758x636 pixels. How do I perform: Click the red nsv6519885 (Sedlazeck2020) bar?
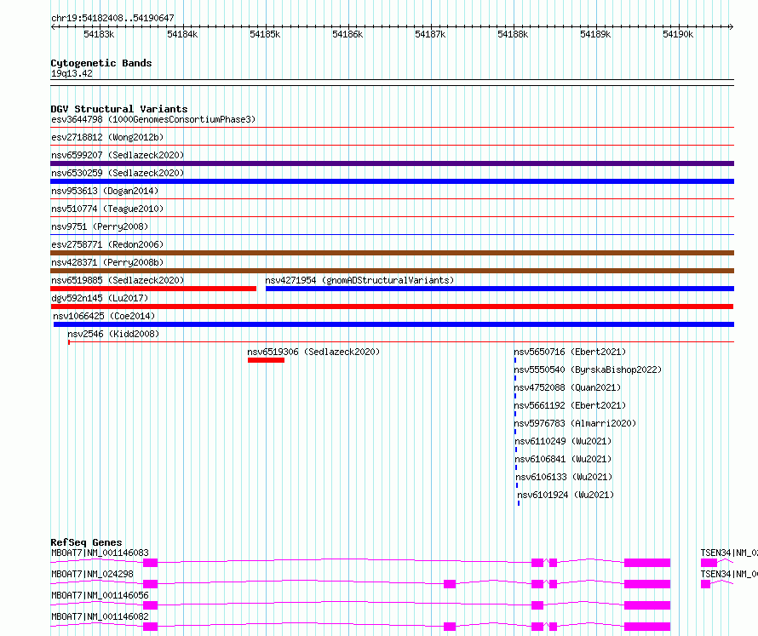(153, 289)
